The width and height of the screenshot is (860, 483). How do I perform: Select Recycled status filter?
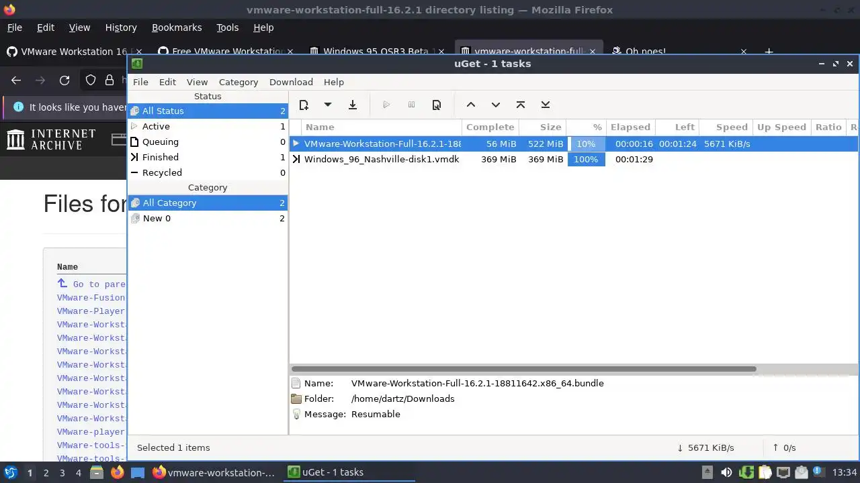[x=208, y=172]
